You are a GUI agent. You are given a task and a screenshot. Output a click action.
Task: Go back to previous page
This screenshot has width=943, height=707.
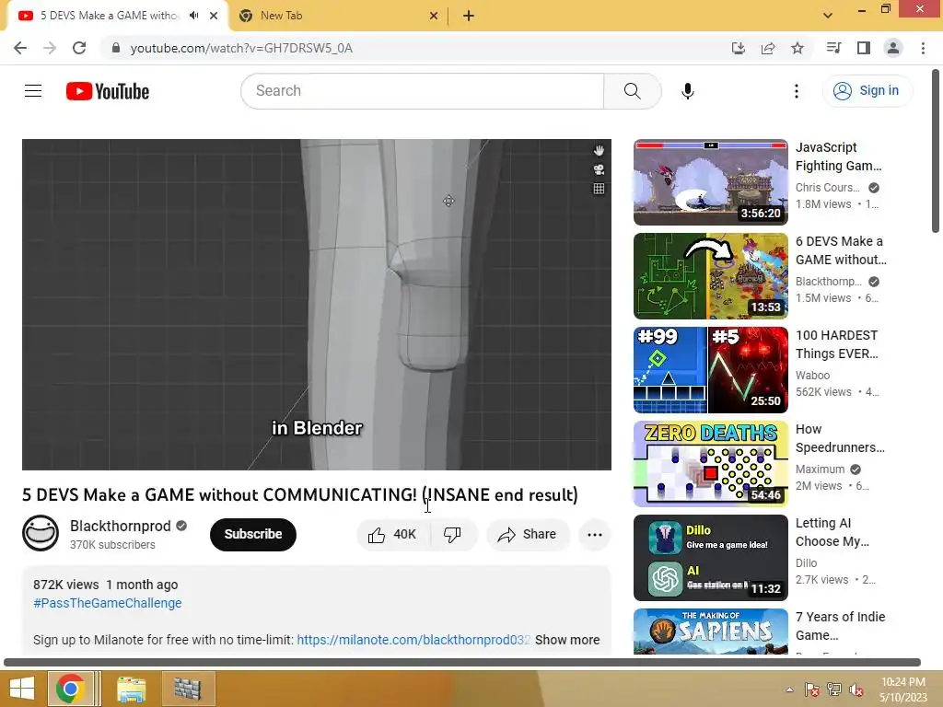click(20, 48)
